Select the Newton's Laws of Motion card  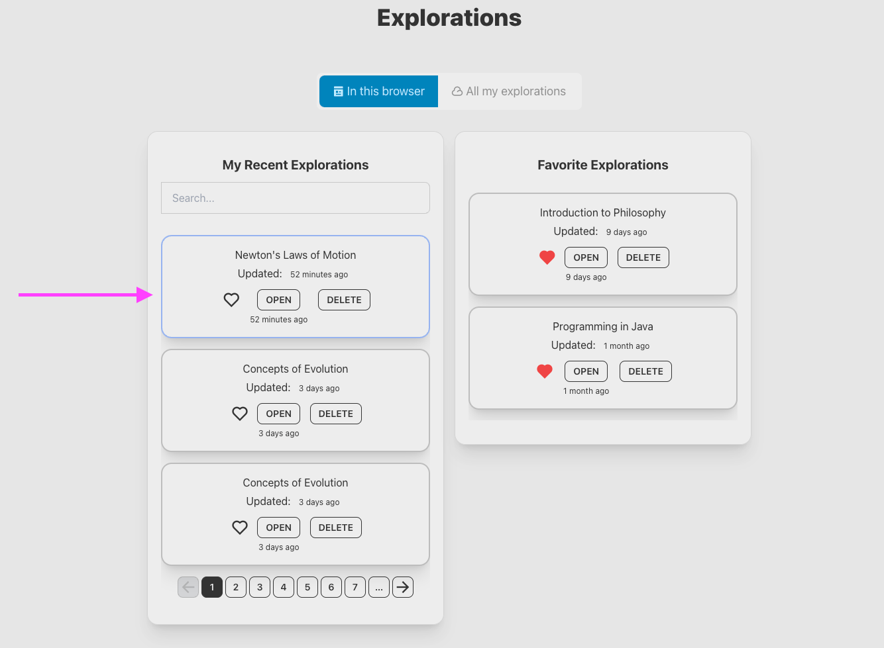pos(296,255)
